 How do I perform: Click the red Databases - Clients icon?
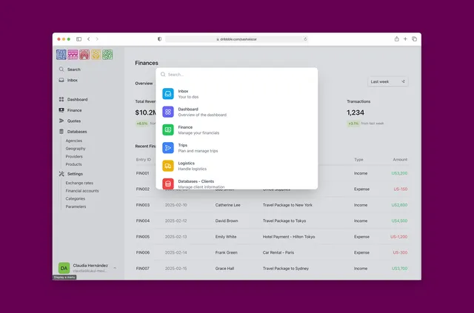tap(168, 184)
